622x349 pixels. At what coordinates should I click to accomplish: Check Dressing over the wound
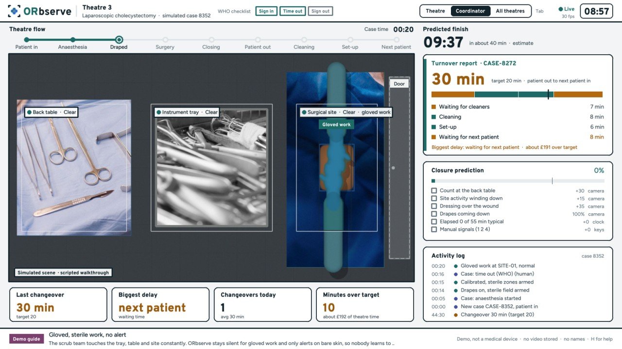(434, 206)
